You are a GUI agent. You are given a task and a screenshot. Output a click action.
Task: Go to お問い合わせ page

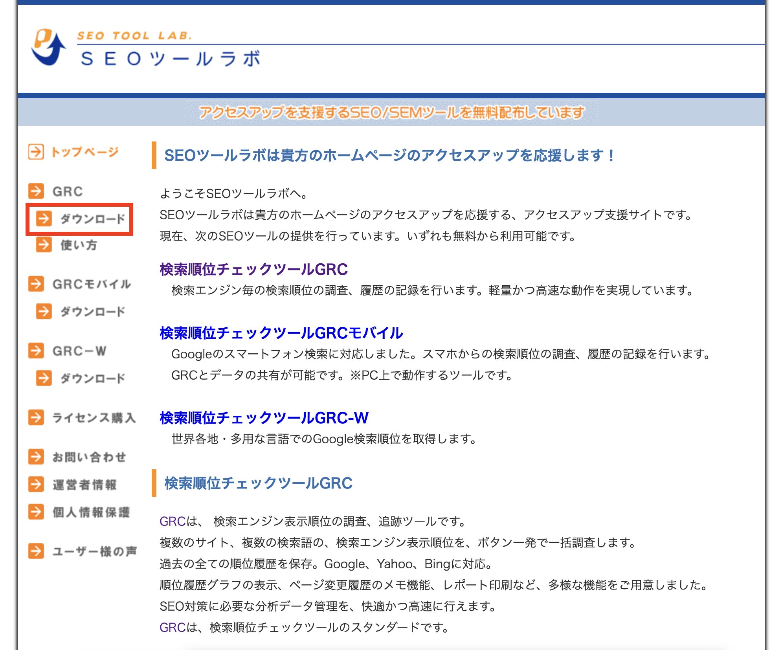pyautogui.click(x=89, y=457)
